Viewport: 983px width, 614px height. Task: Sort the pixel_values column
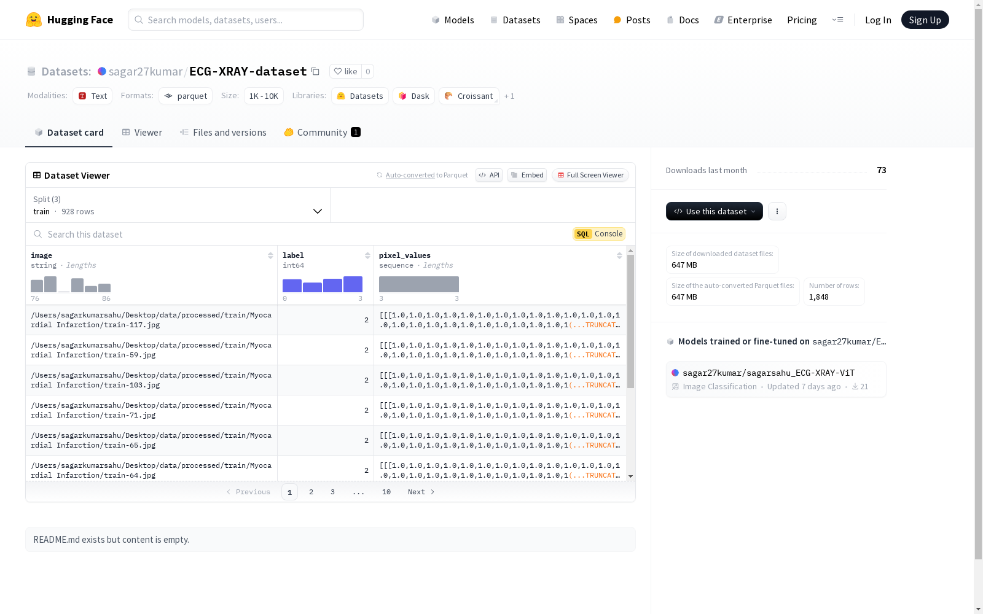point(619,255)
